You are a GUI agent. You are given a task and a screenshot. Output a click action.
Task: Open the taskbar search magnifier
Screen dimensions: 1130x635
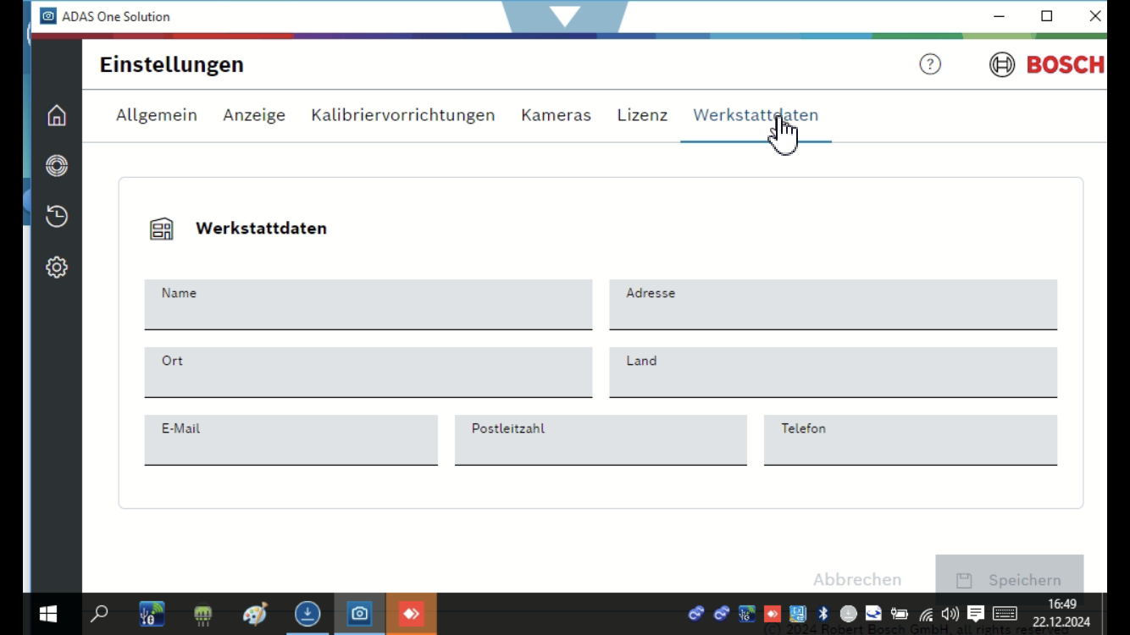click(x=99, y=614)
